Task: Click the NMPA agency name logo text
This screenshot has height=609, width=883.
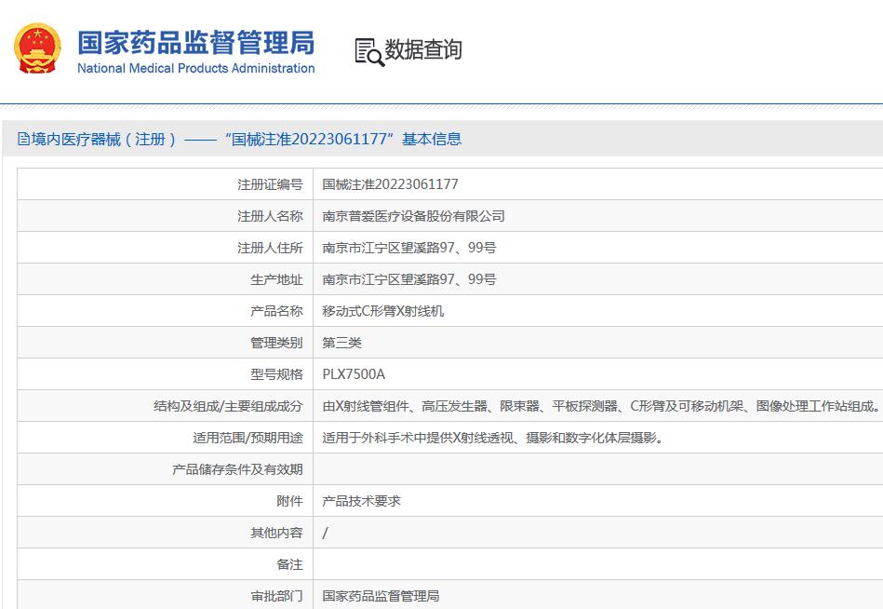Action: tap(195, 45)
